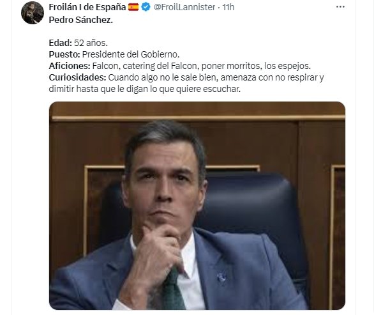Click the last line 'dimitir hasta que le digan'

pyautogui.click(x=99, y=89)
